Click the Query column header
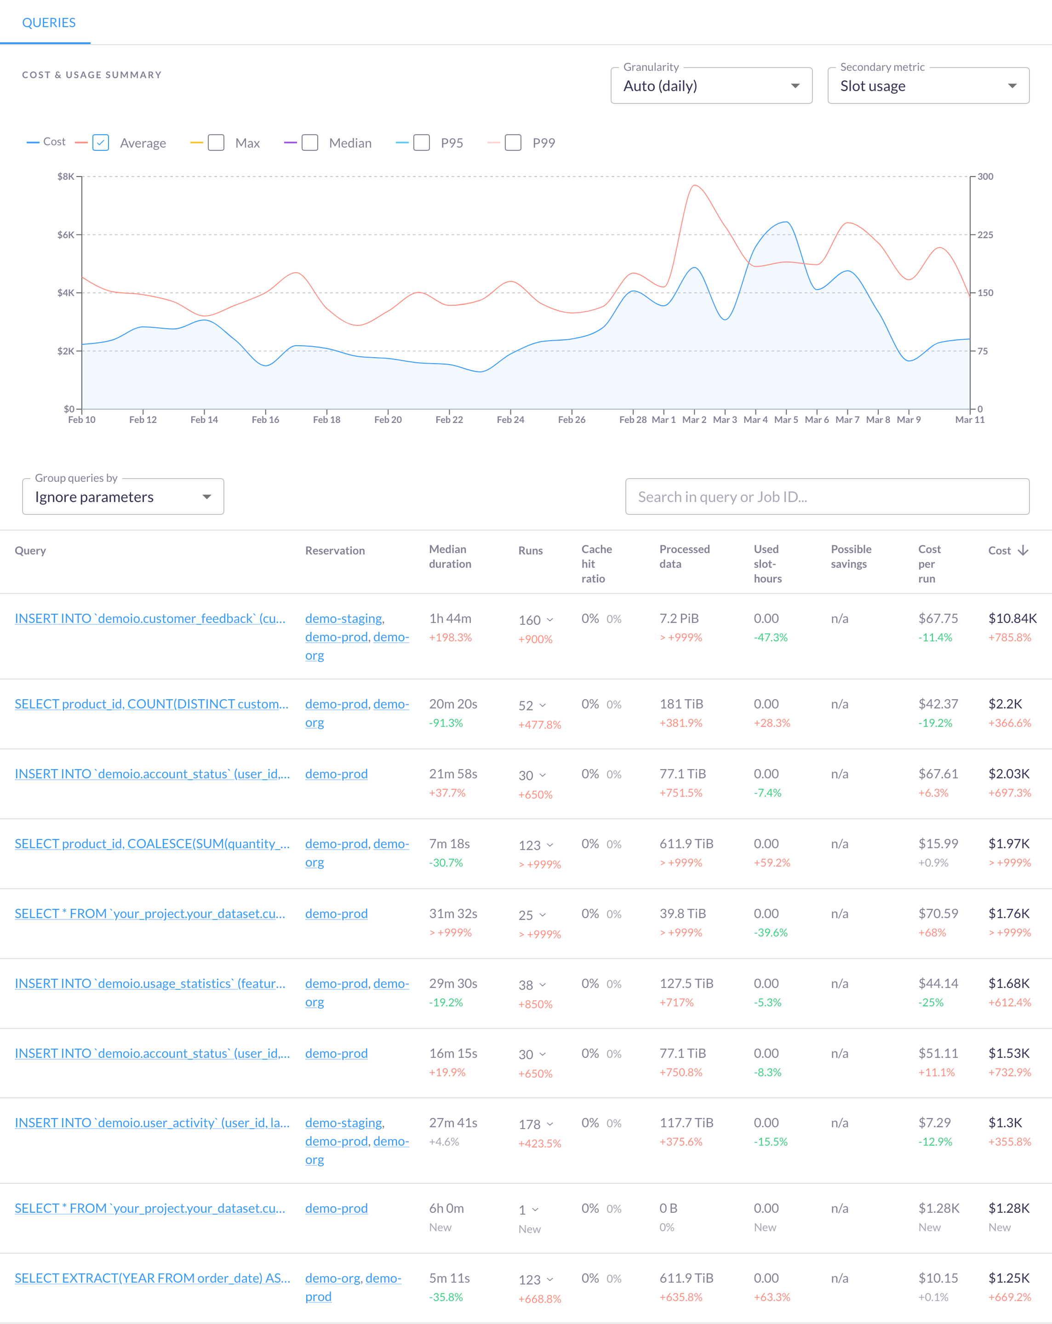1052x1324 pixels. [x=30, y=551]
